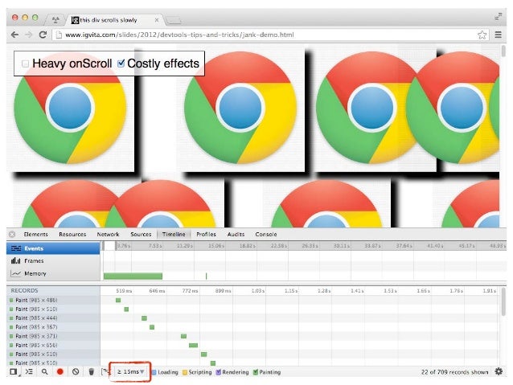The height and width of the screenshot is (385, 513).
Task: Select the Paint (985 × 444) record
Action: [53, 318]
